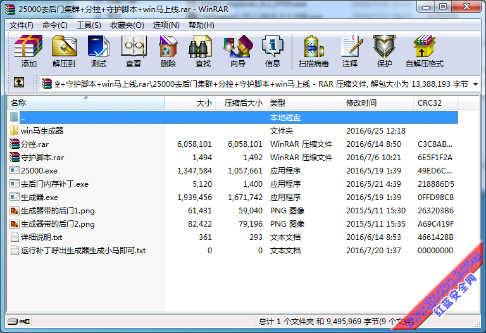
Task: Sort by the 大小 column header
Action: pyautogui.click(x=190, y=103)
